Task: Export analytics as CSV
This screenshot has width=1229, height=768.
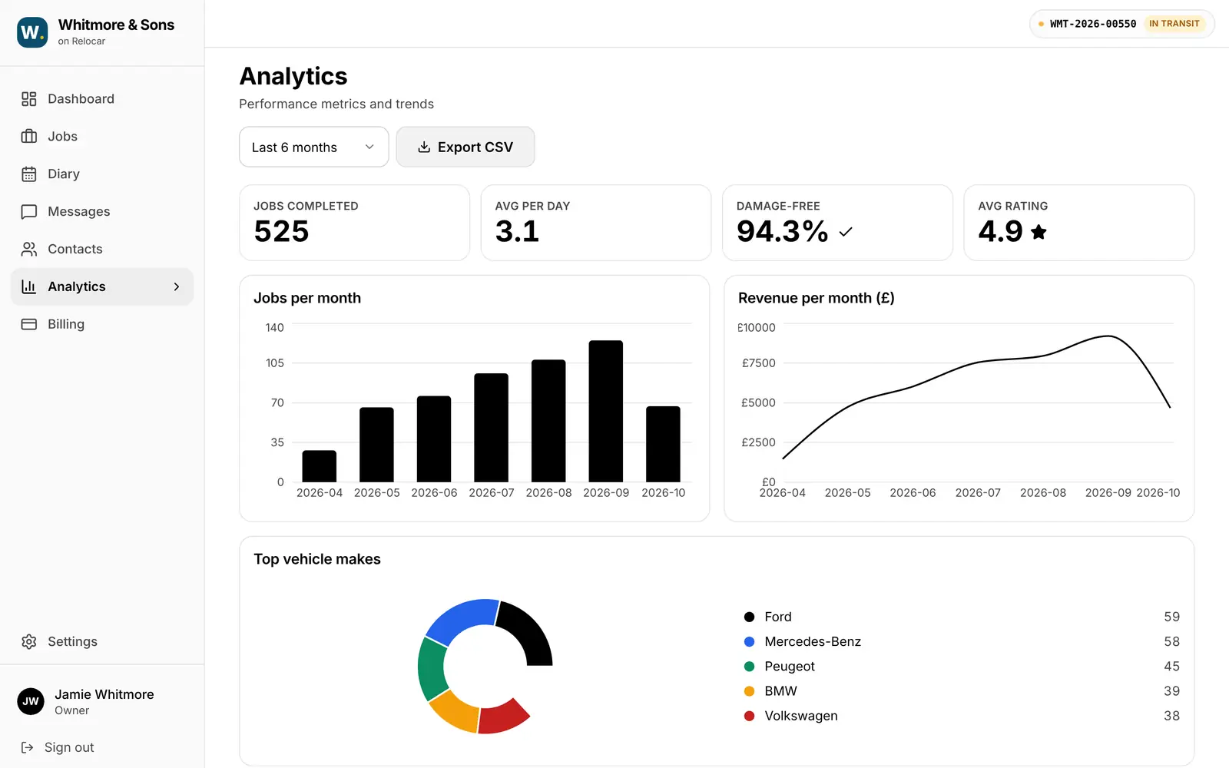Action: tap(465, 147)
